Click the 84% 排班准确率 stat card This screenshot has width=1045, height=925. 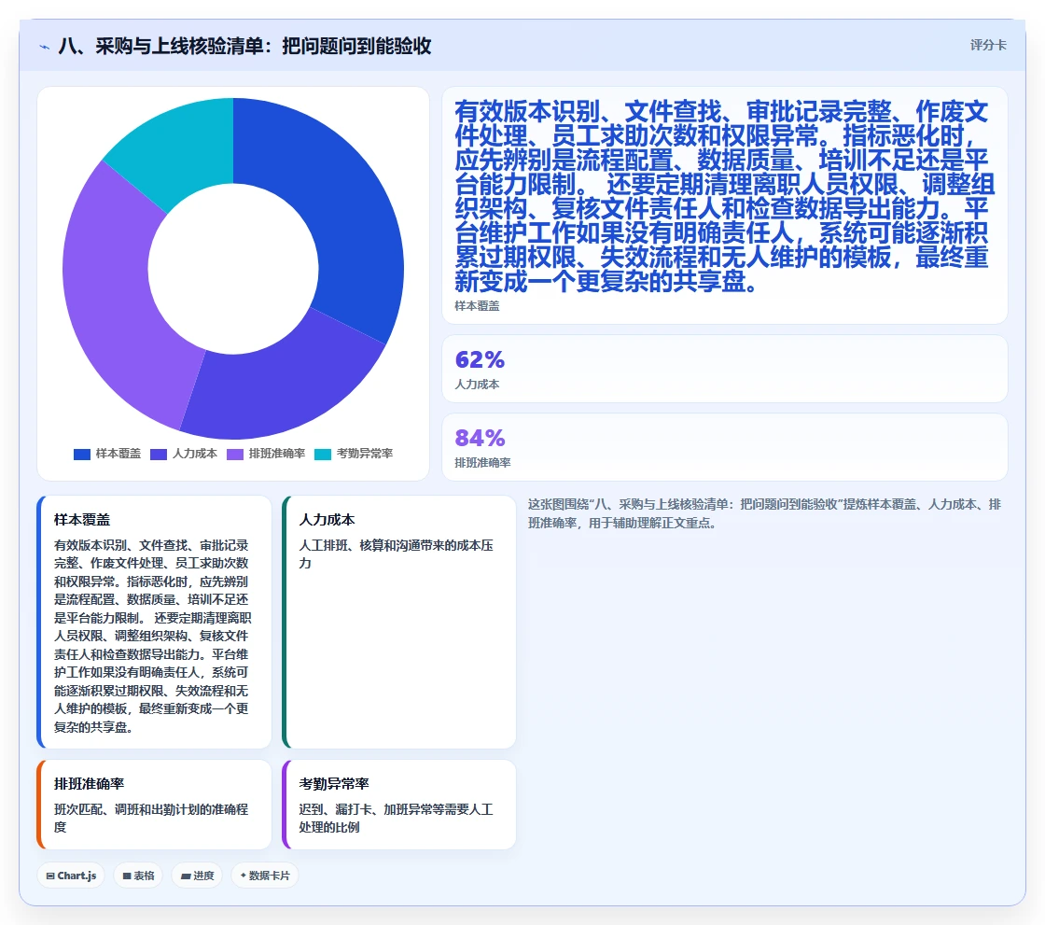[724, 447]
